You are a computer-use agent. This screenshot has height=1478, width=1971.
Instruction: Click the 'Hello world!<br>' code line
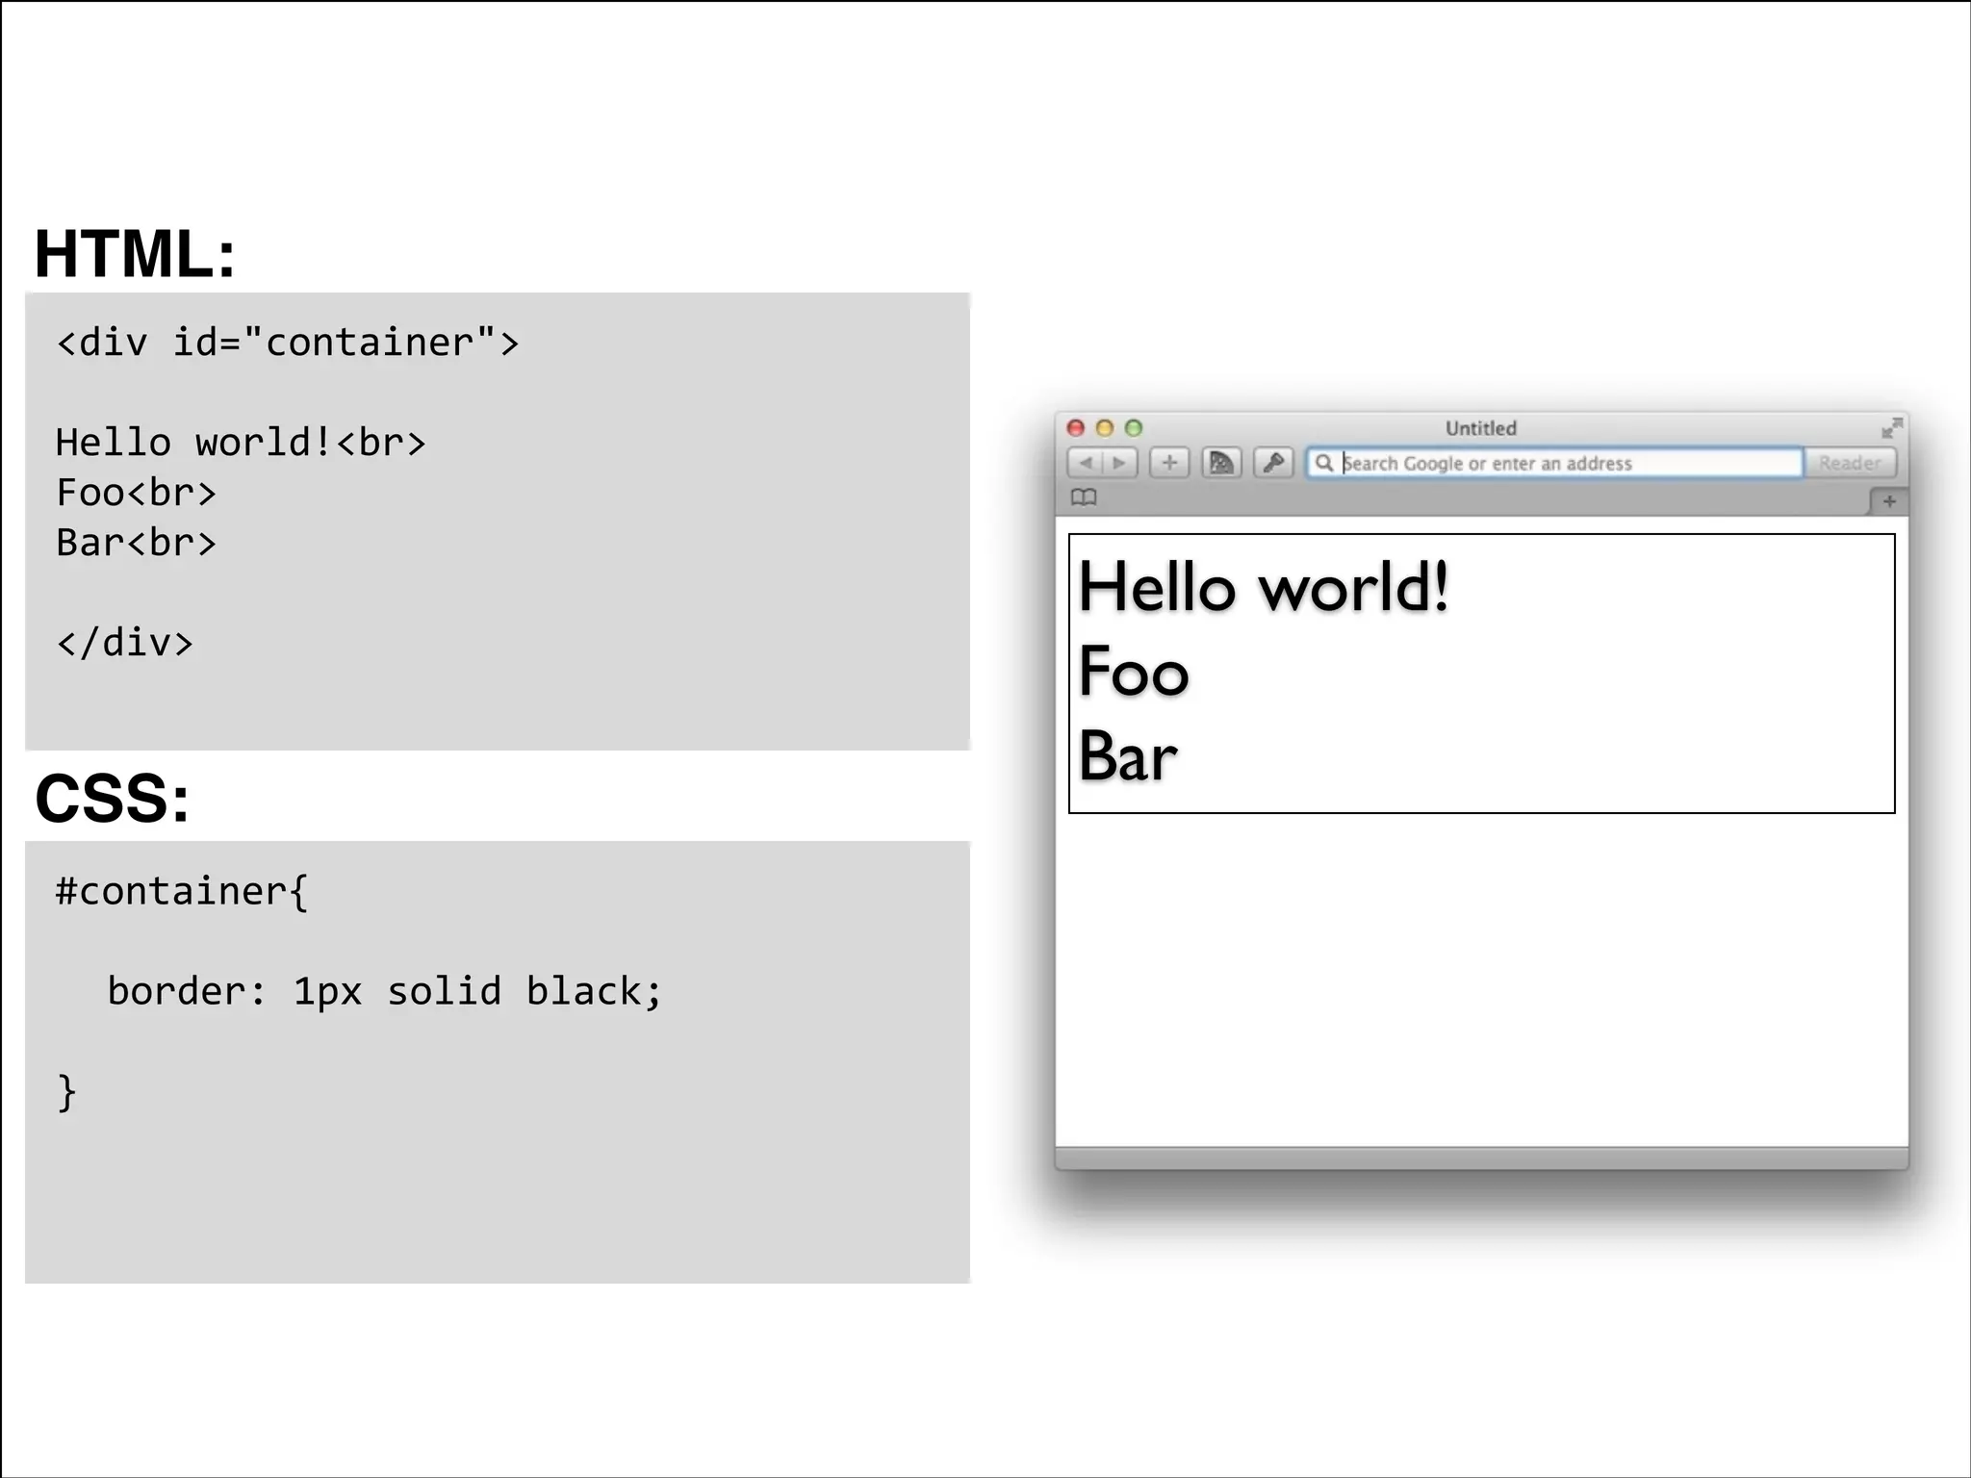(x=241, y=443)
